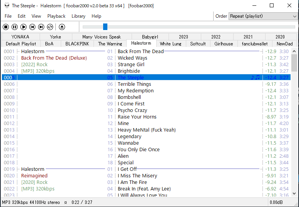Open the Playback menu
The image size is (299, 207).
pos(56,16)
